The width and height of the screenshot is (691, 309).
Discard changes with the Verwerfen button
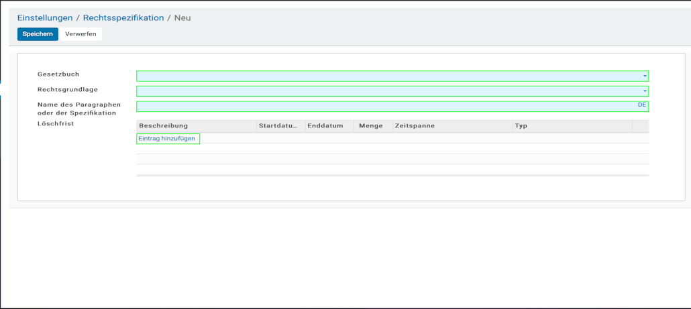(80, 34)
